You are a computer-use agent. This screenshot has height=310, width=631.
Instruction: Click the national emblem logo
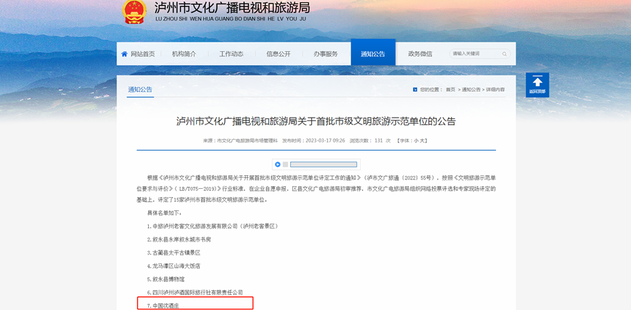134,12
